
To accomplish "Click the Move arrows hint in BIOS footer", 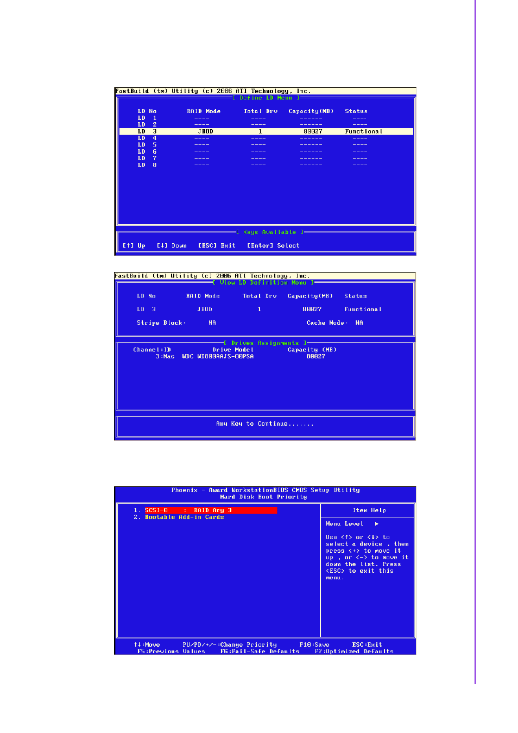I will (147, 645).
